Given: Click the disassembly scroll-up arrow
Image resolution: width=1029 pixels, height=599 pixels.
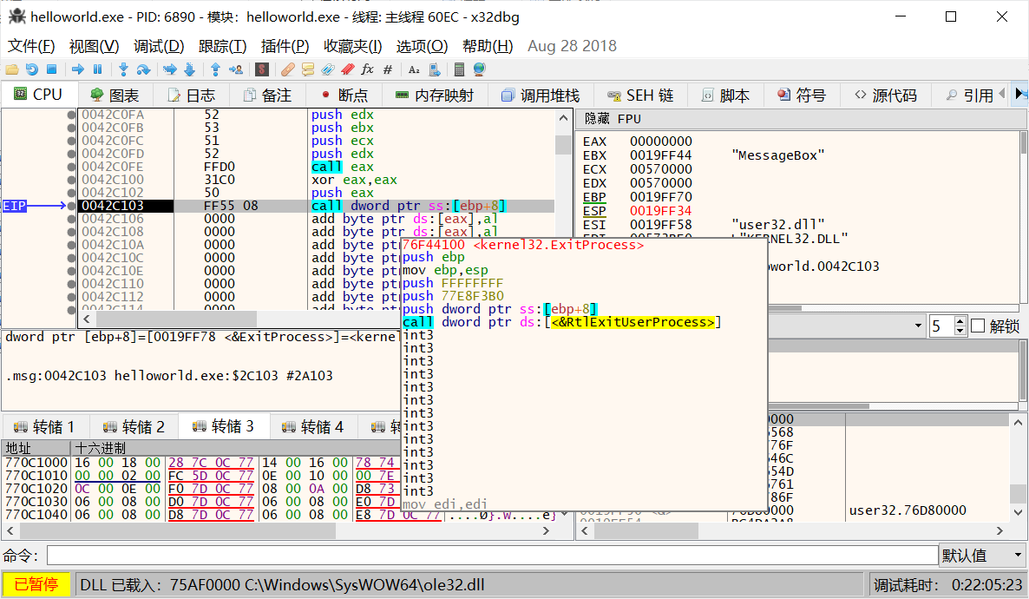Looking at the screenshot, I should [563, 118].
